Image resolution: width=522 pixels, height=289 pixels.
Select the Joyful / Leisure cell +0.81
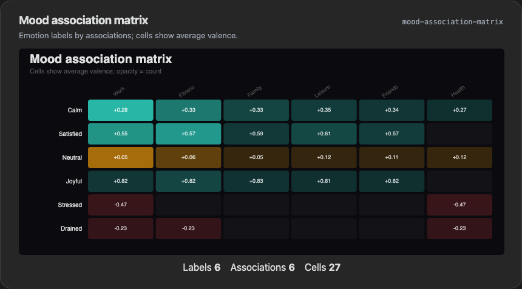(x=324, y=181)
